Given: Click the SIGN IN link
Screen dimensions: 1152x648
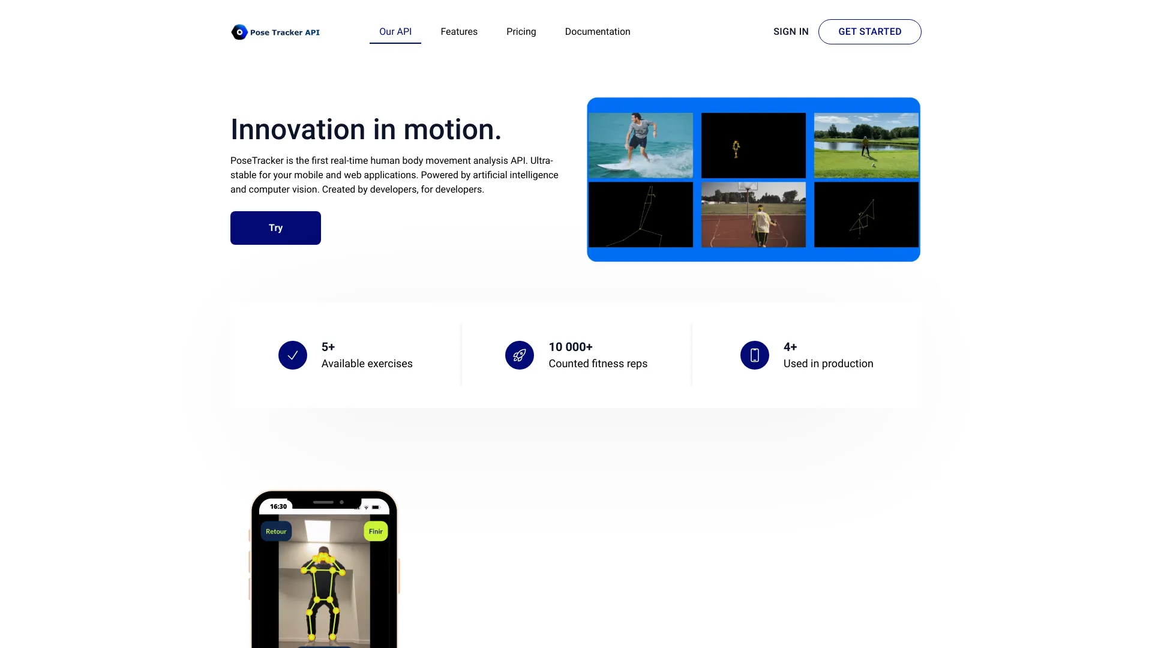Looking at the screenshot, I should (x=790, y=31).
